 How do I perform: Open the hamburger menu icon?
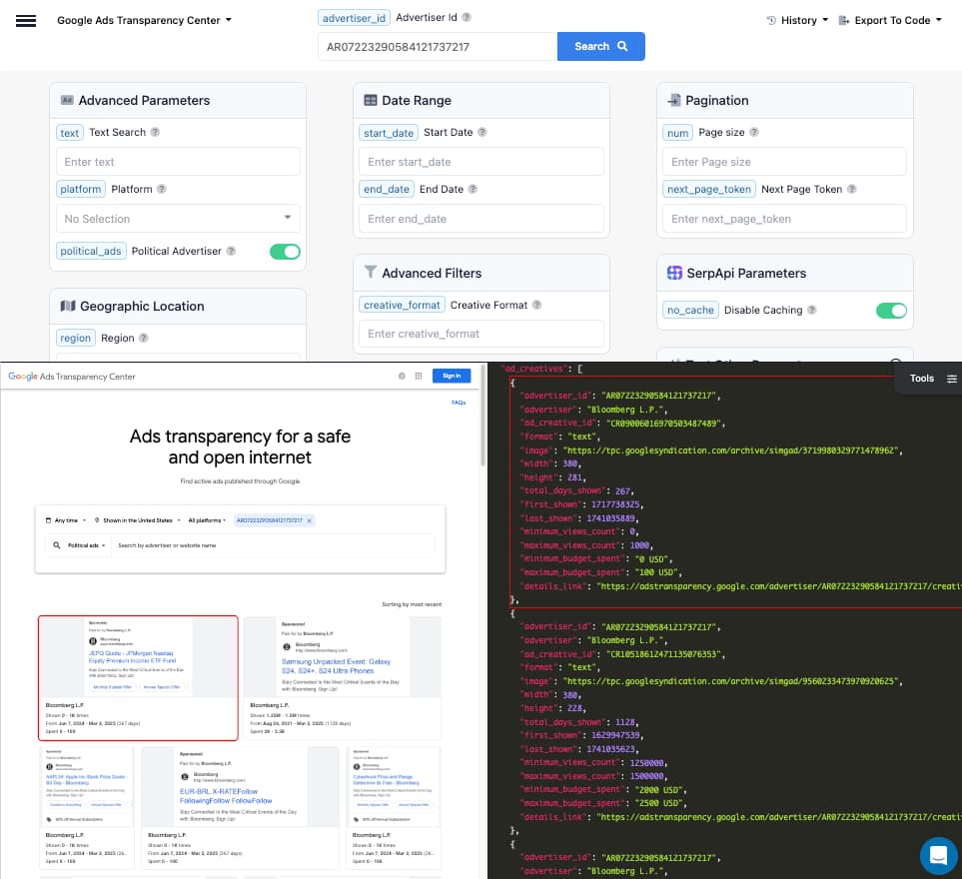coord(26,20)
